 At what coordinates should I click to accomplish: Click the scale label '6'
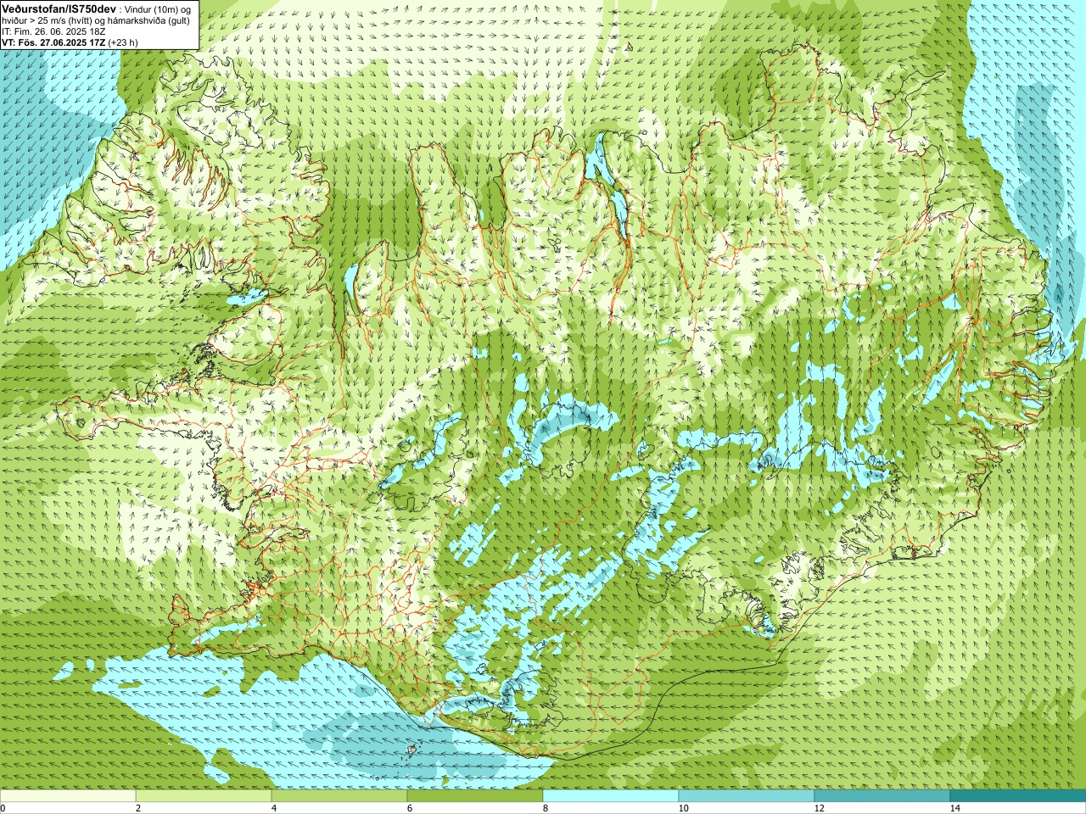pyautogui.click(x=410, y=808)
